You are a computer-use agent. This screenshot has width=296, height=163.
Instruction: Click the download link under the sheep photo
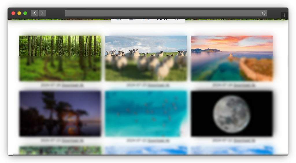pos(158,85)
